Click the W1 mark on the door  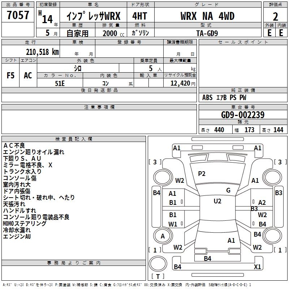coord(173,224)
